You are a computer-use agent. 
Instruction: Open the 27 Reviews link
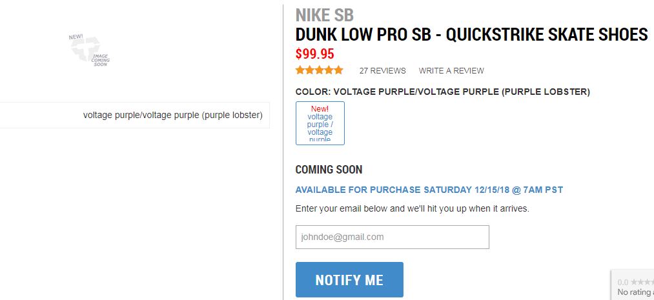coord(383,71)
